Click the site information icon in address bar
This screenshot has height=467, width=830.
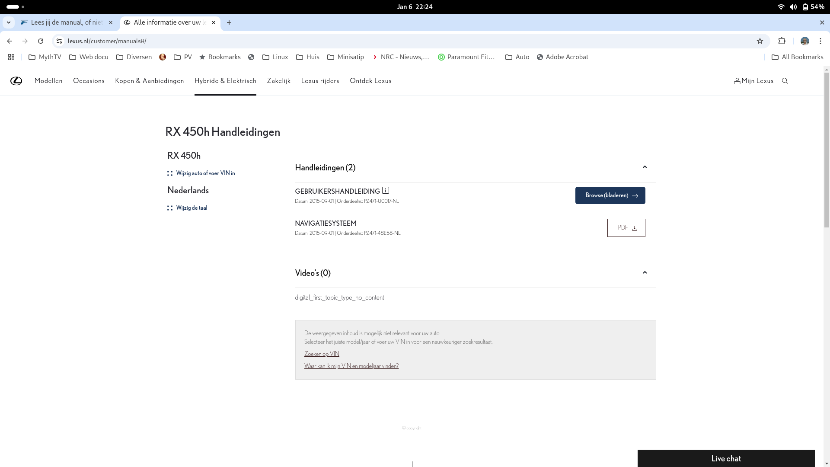tap(59, 41)
